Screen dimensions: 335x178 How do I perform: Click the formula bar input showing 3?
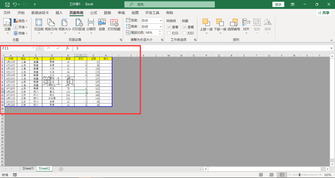point(201,48)
